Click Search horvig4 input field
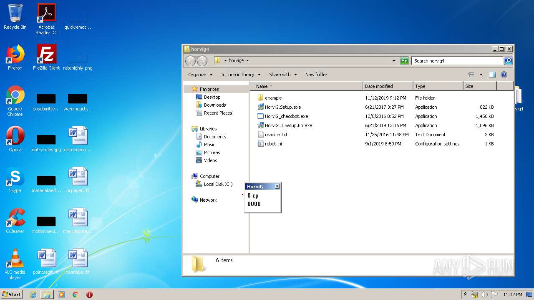 (x=457, y=61)
